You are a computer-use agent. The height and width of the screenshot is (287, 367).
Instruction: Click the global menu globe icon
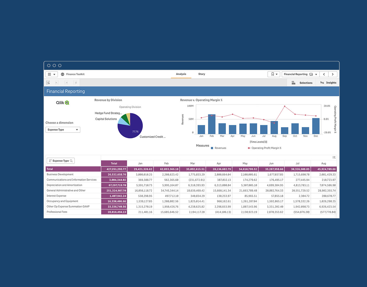point(62,74)
